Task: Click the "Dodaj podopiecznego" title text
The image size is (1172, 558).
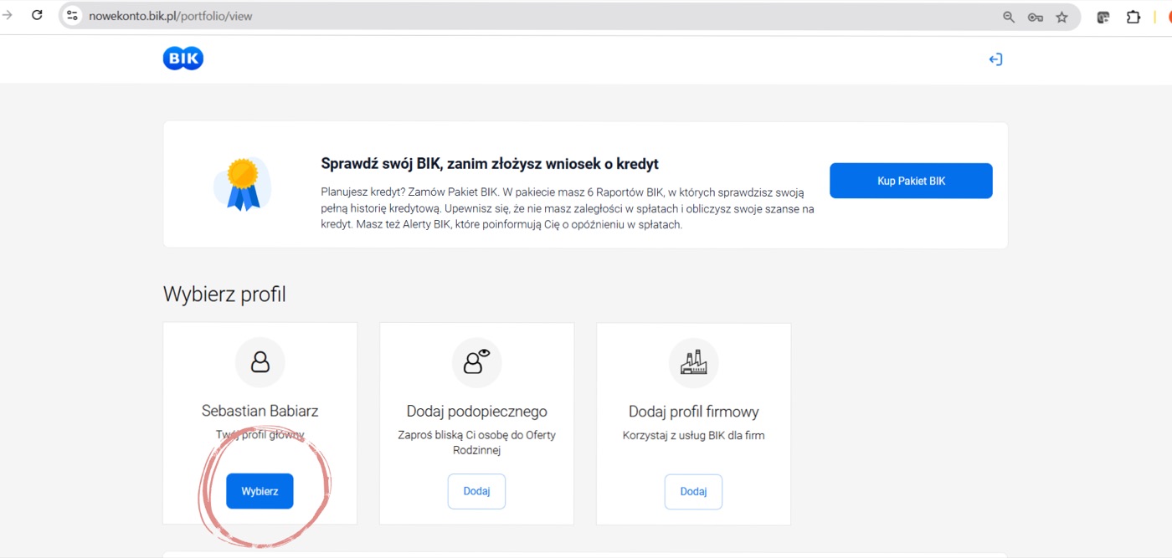Action: [x=477, y=412]
